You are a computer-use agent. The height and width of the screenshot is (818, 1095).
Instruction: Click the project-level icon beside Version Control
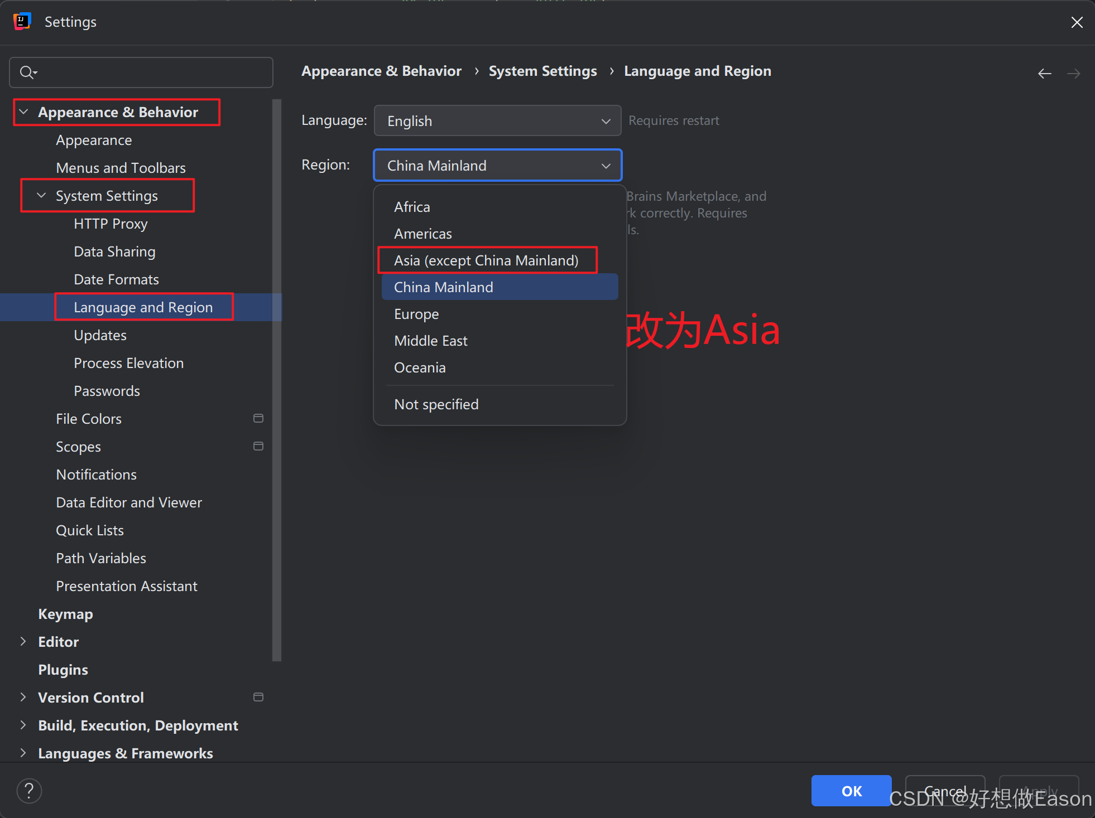point(258,697)
